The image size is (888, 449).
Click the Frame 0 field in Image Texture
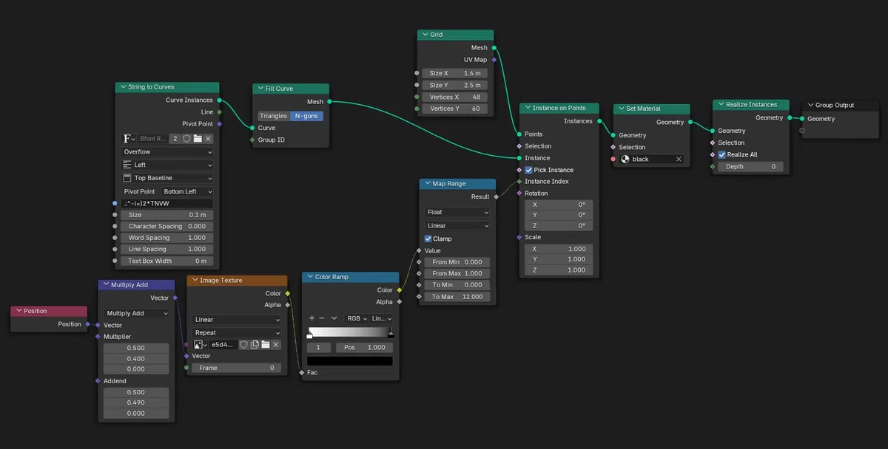(x=237, y=368)
